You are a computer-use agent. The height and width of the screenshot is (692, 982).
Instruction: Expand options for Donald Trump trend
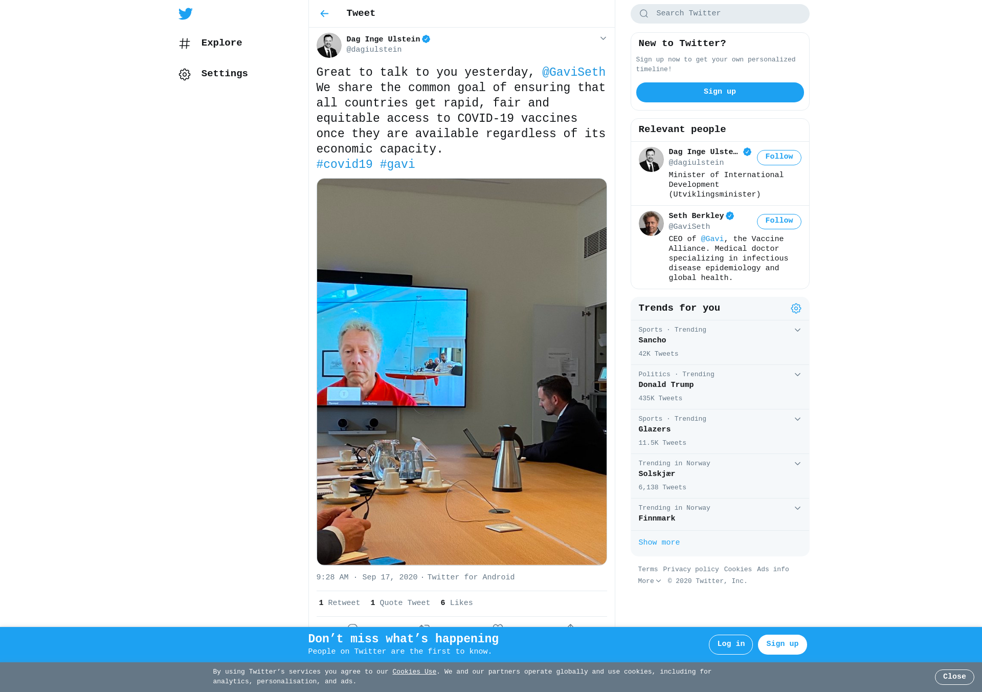click(x=797, y=375)
